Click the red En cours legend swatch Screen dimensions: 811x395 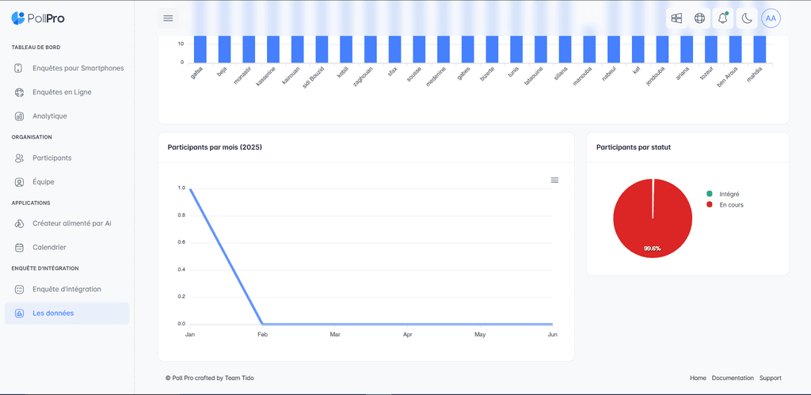tap(710, 205)
